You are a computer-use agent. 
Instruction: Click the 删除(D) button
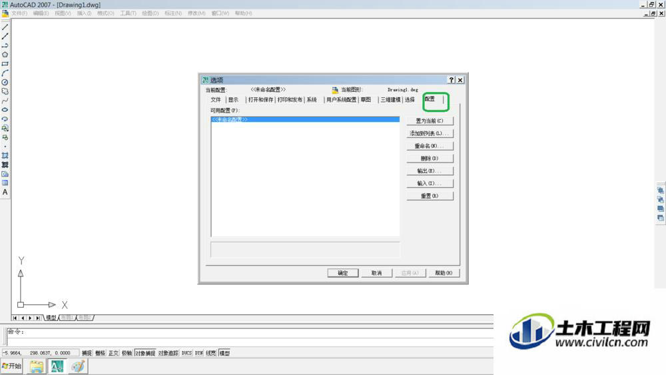point(430,159)
